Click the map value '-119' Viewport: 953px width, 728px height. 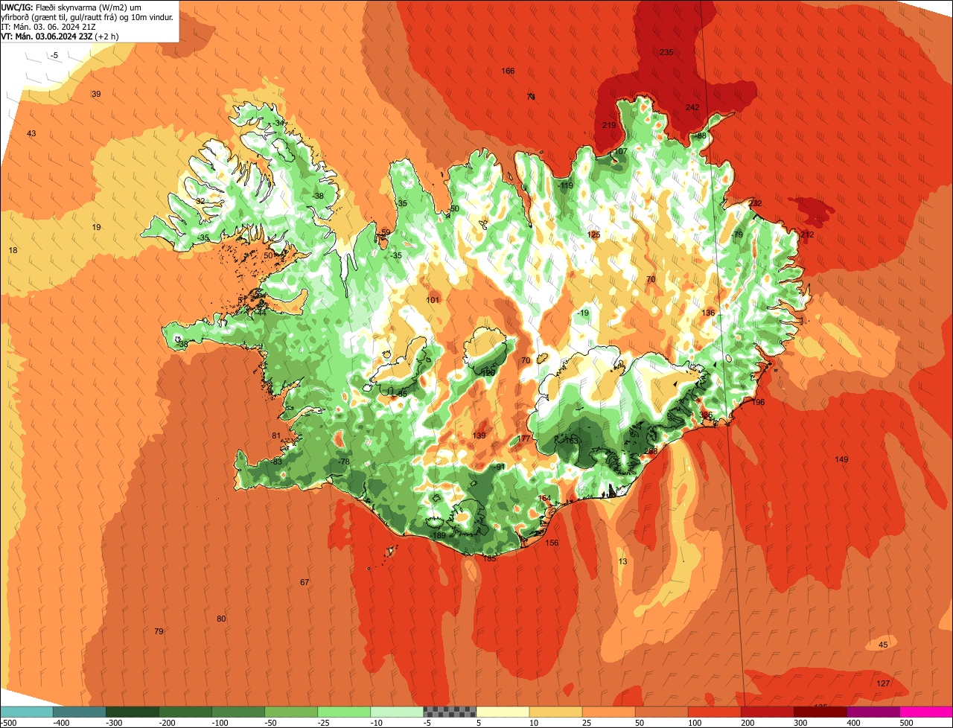pyautogui.click(x=565, y=185)
